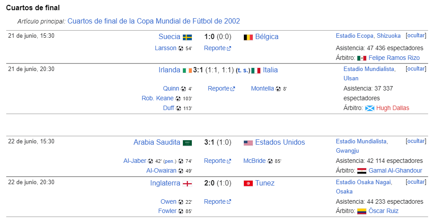The image size is (433, 221).
Task: Open the main article Cuartos de final link
Action: (154, 21)
